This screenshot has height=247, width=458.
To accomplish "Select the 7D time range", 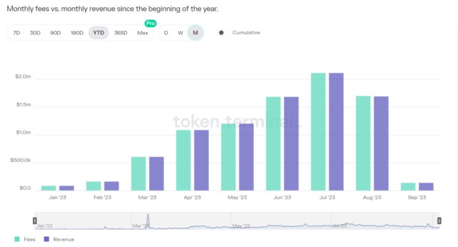I will coord(16,33).
